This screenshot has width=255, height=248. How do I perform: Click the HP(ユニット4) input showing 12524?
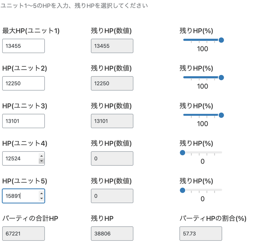(x=20, y=158)
